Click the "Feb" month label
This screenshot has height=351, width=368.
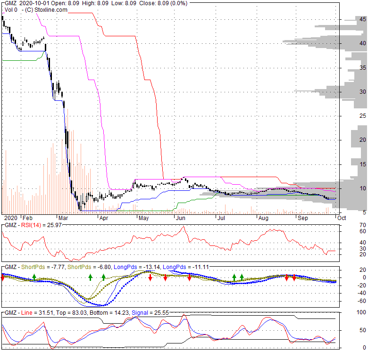pyautogui.click(x=27, y=218)
